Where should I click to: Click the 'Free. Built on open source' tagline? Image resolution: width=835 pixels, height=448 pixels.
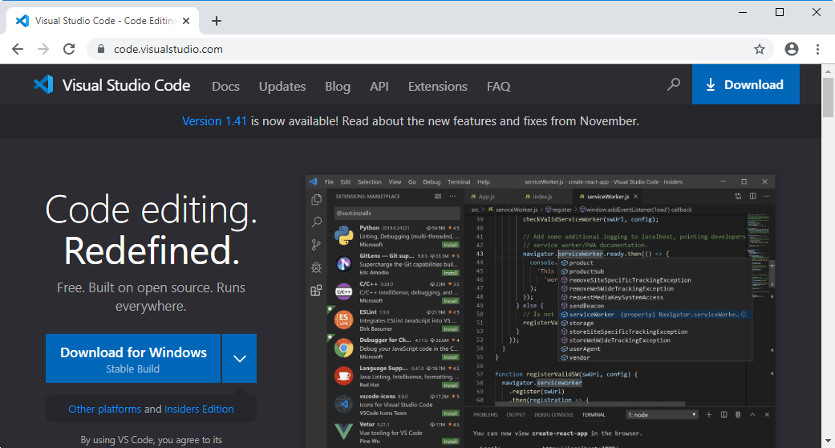point(152,297)
